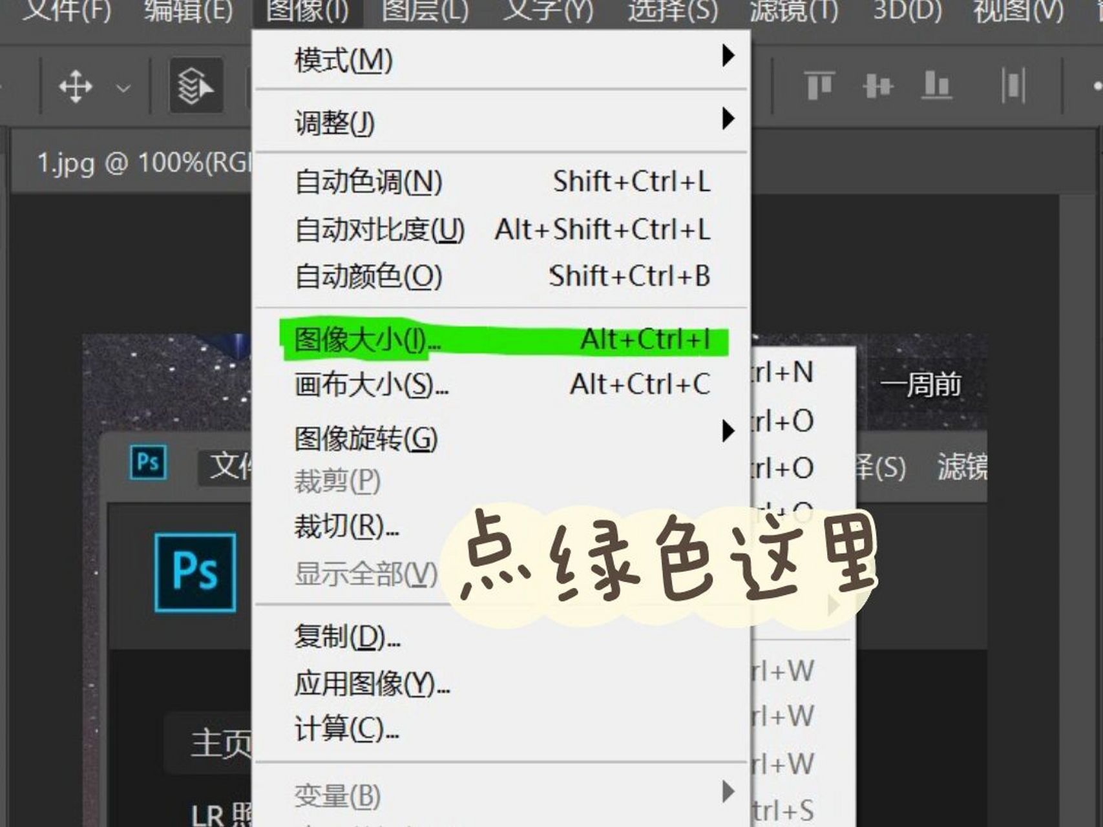Click the highlighted 图像大小 menu entry
Viewport: 1103px width, 827px height.
[362, 339]
